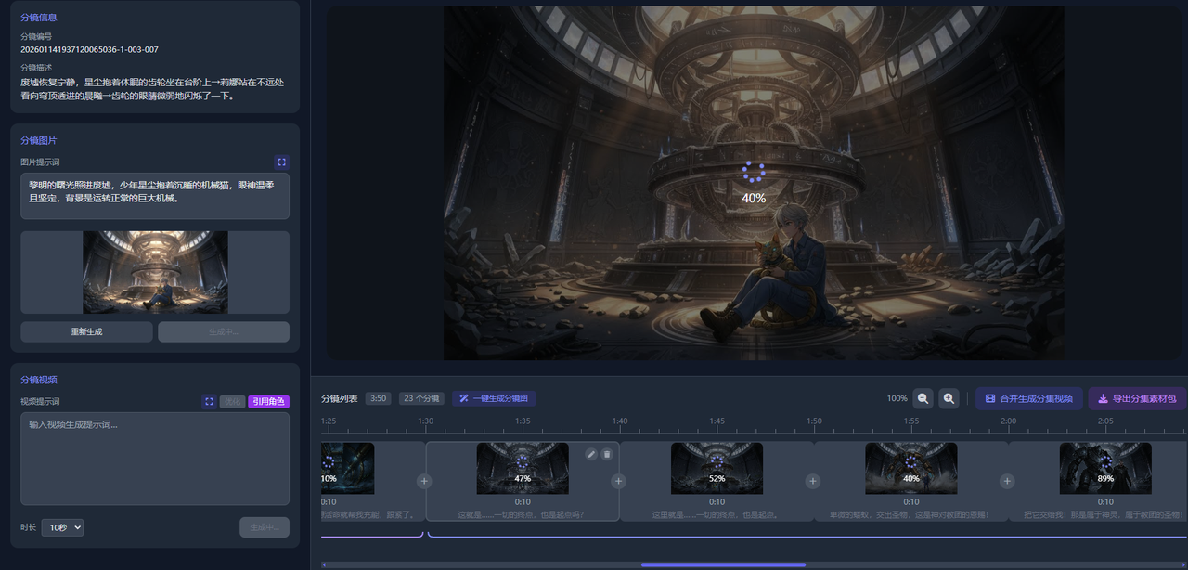Expand the image prompt editor fullscreen icon
This screenshot has width=1188, height=570.
281,162
